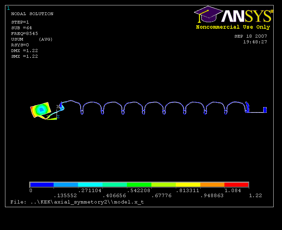Image resolution: width=282 pixels, height=230 pixels.
Task: Click legend value .948863
Action: pos(212,195)
